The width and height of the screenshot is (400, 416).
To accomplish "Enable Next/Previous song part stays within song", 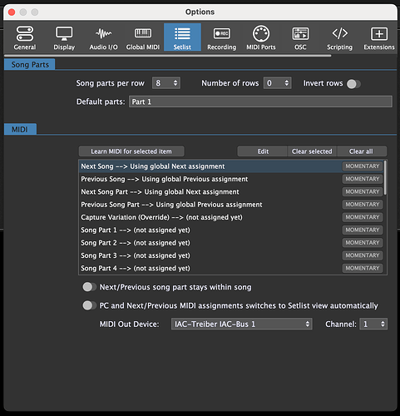I will (89, 287).
